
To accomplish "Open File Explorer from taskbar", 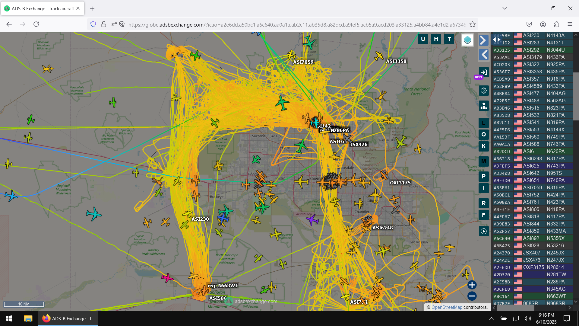I will (x=28, y=318).
